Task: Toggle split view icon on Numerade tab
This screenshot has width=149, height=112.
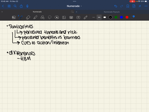Action: [72, 12]
